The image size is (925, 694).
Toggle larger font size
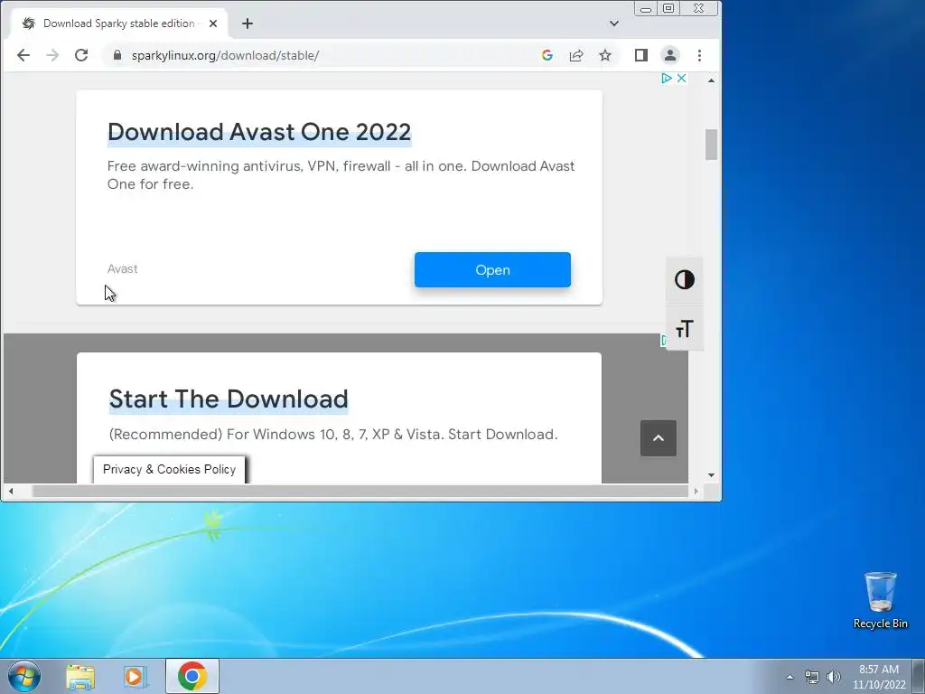click(x=685, y=328)
